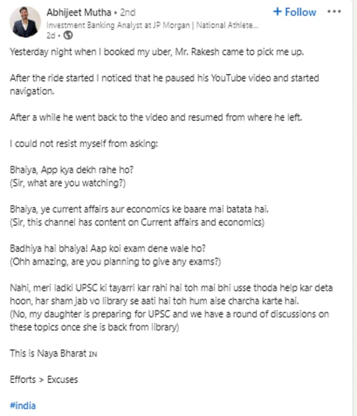The width and height of the screenshot is (357, 416).
Task: Click the sentence 'After a while he went back'
Action: coord(156,117)
